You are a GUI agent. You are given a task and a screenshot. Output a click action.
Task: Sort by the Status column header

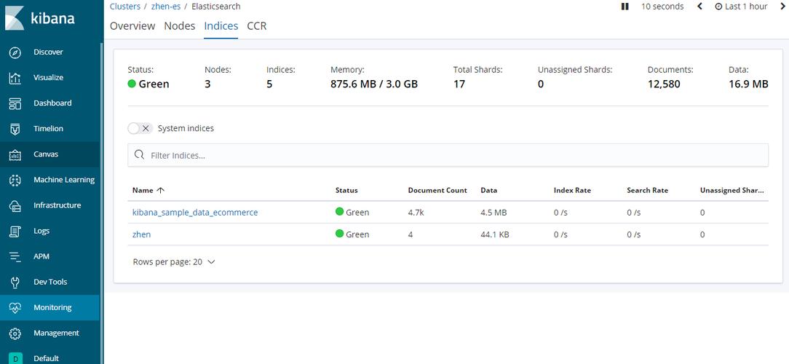tap(346, 190)
